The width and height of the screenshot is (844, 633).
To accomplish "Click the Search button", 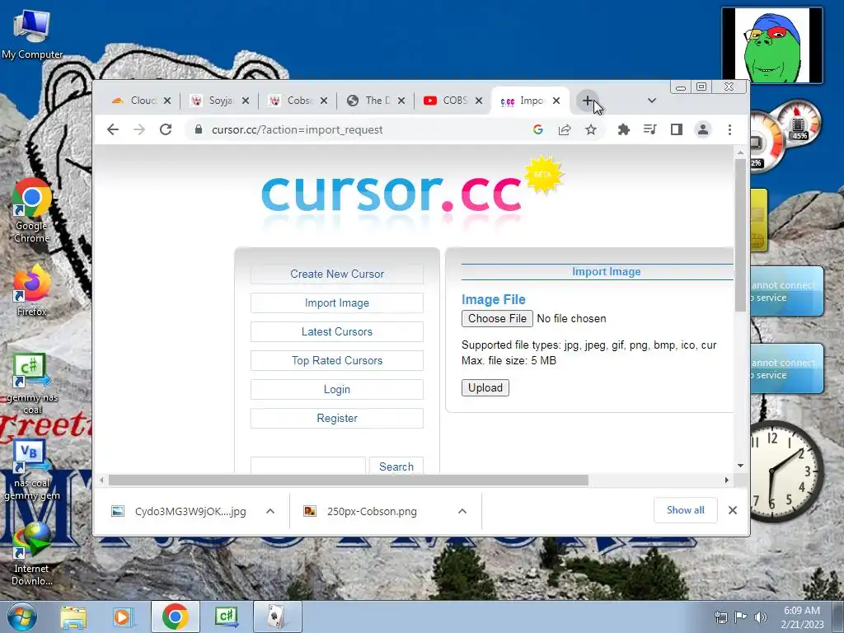I will 396,467.
